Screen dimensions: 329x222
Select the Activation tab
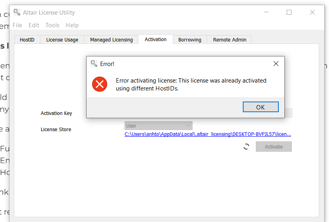tap(155, 39)
